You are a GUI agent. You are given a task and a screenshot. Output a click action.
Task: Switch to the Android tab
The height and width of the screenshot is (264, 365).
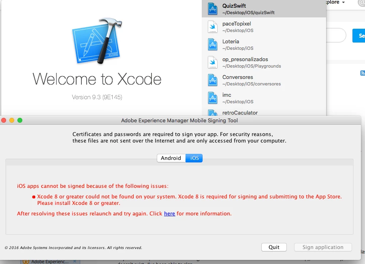point(171,158)
